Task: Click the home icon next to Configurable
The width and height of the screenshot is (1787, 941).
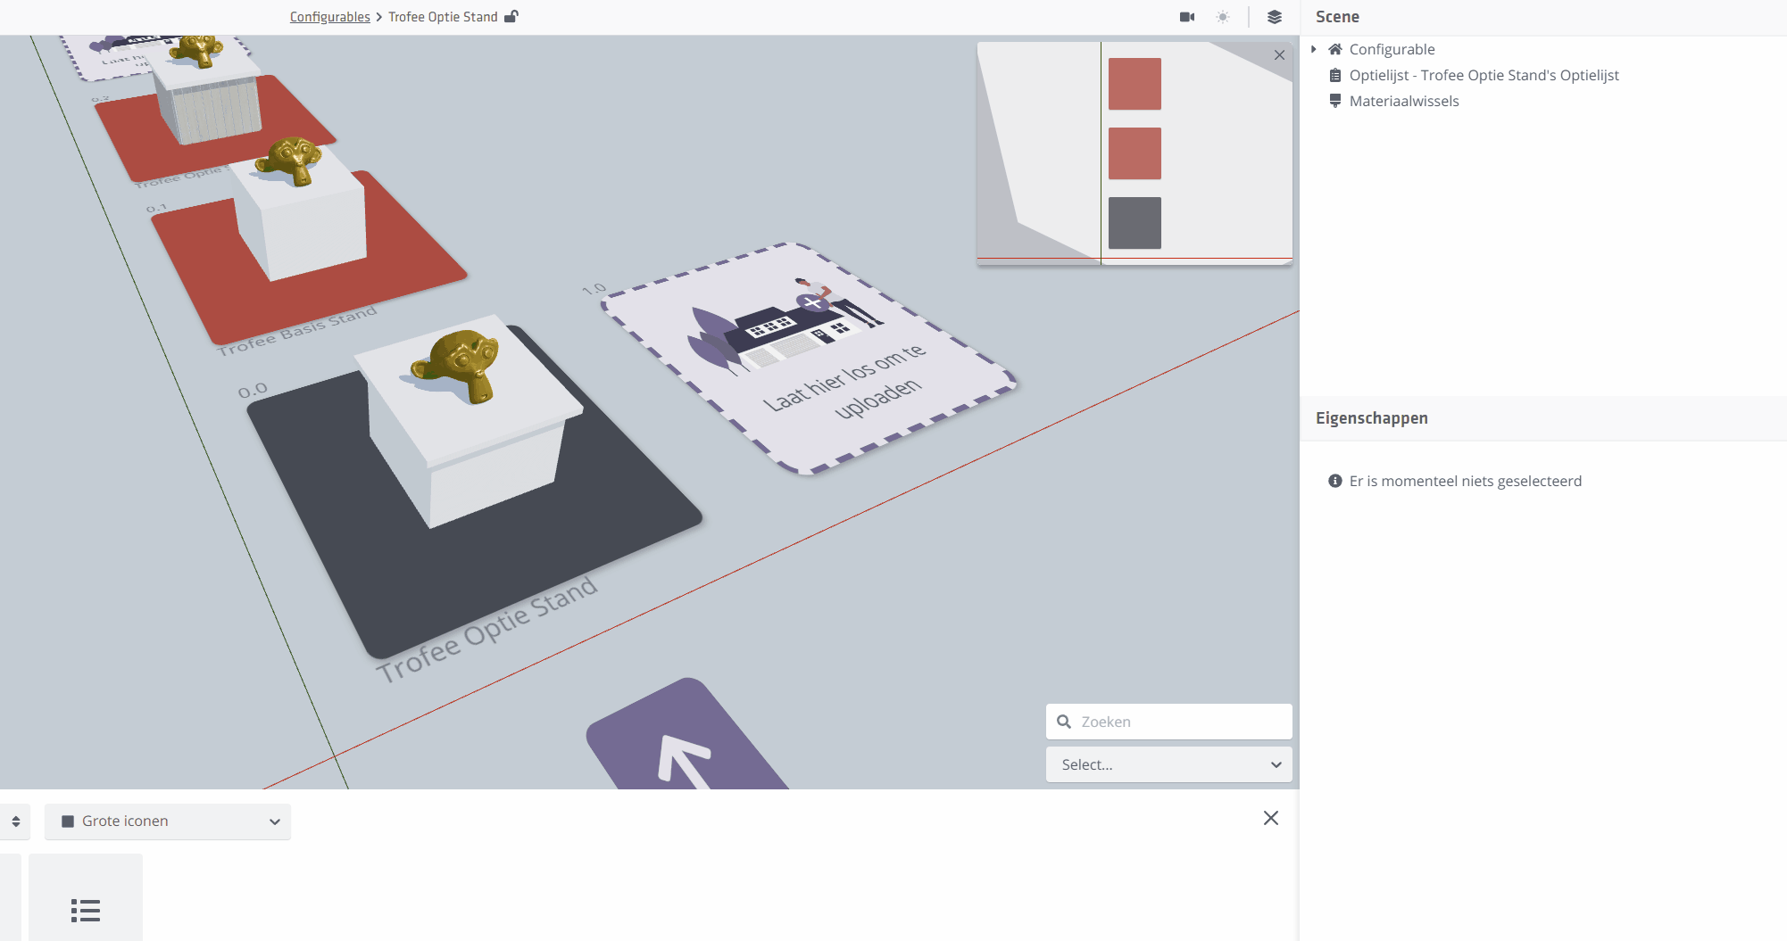Action: point(1335,49)
